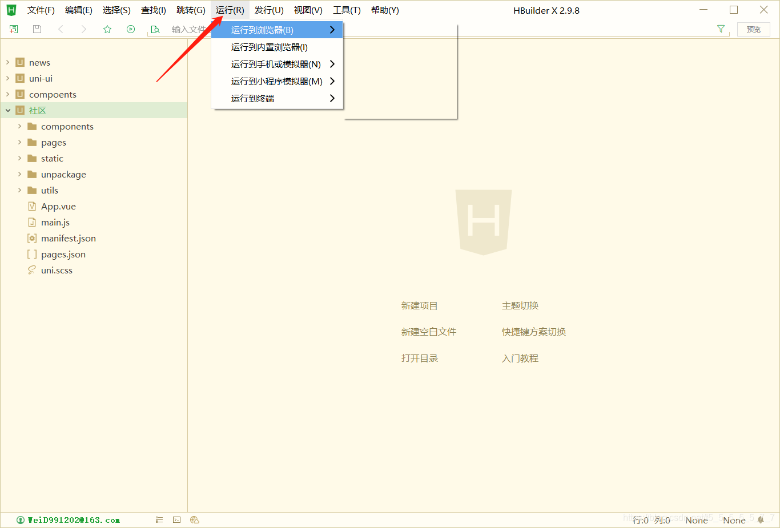
Task: Click the 新建项目 link
Action: tap(419, 305)
